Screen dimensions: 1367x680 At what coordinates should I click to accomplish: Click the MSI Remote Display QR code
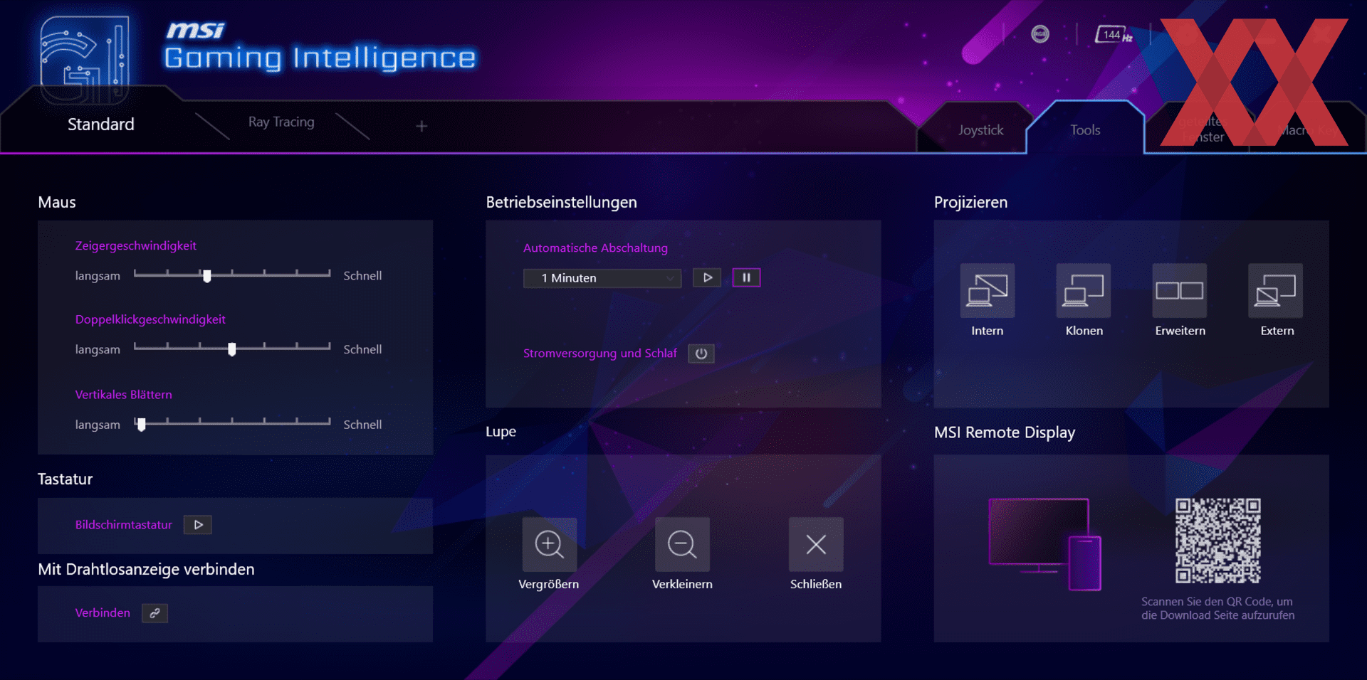[x=1218, y=541]
